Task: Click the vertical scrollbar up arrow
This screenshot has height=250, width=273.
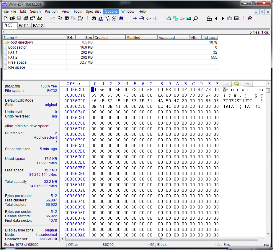Action: point(268,84)
